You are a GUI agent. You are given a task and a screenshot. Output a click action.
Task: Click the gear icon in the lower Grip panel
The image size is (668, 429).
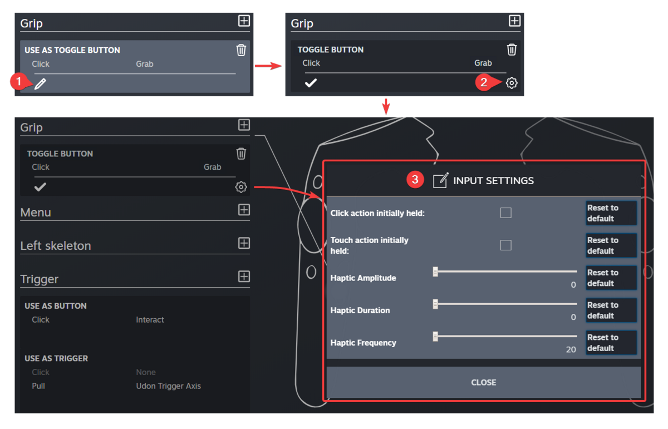click(240, 186)
